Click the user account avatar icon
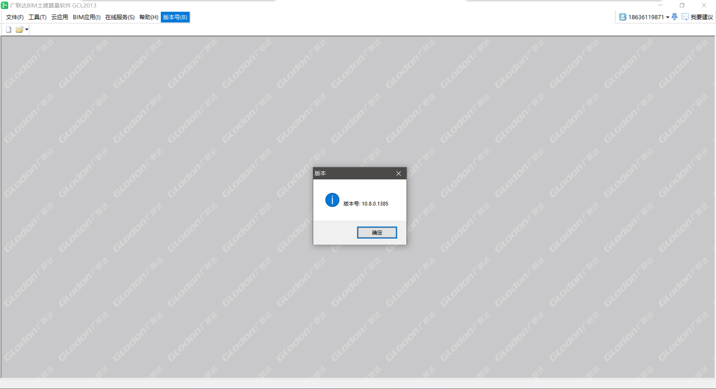This screenshot has height=389, width=716. pos(622,17)
